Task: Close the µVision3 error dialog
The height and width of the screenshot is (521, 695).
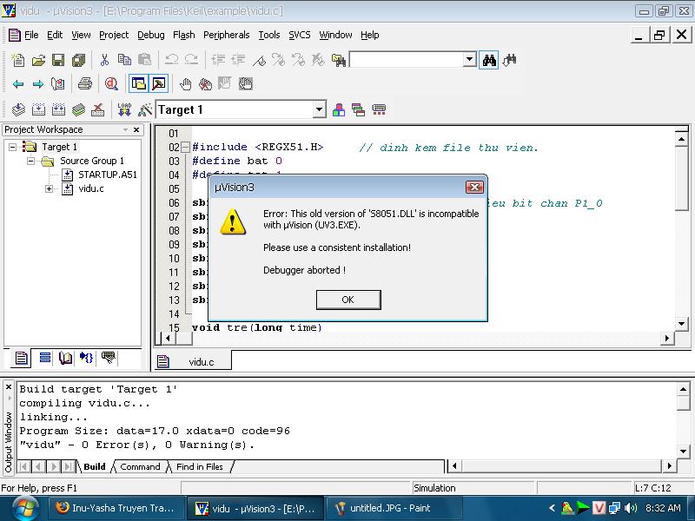Action: point(474,188)
